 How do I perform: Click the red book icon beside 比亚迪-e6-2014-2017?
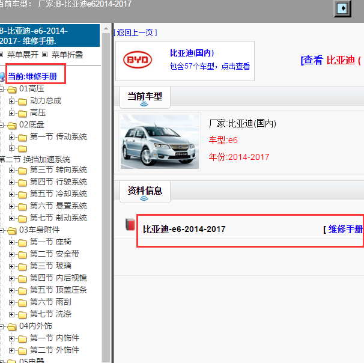coord(130,225)
